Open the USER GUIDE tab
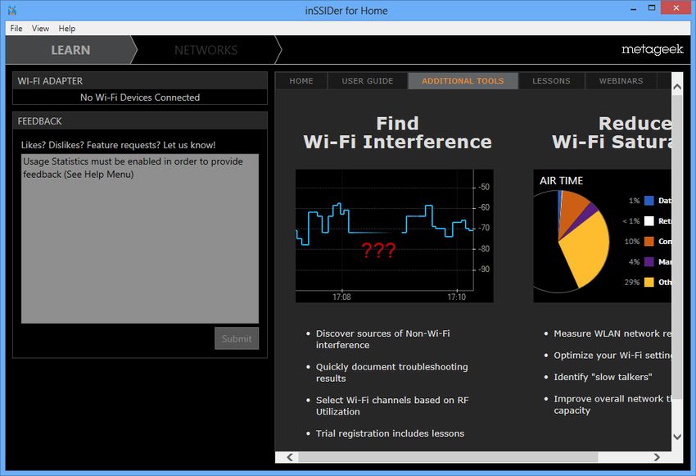696x476 pixels. (368, 81)
